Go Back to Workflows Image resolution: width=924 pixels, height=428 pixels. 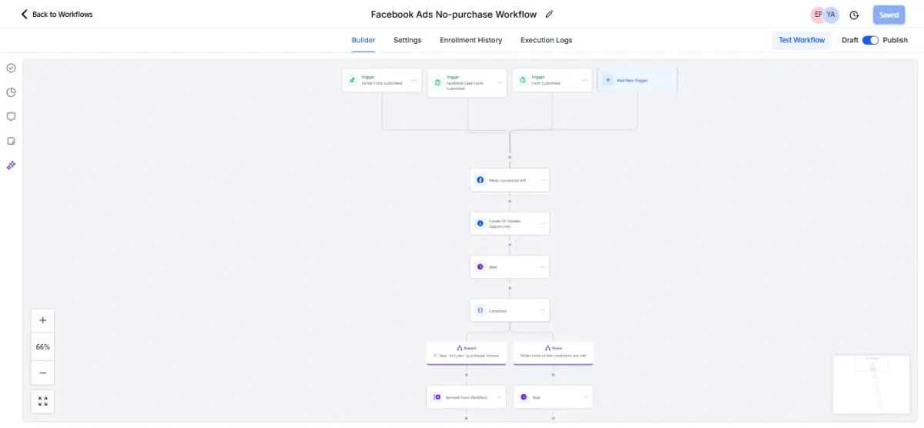(57, 14)
